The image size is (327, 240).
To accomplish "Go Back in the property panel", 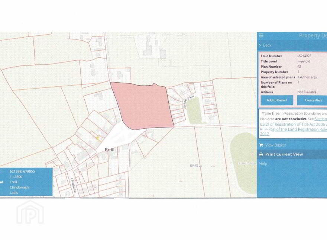I will point(267,45).
